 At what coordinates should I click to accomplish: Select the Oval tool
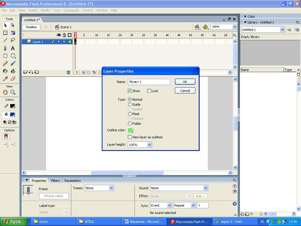point(5,56)
